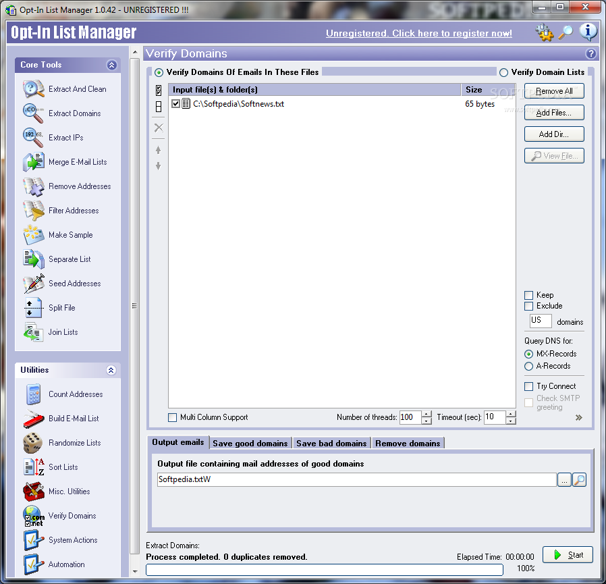The height and width of the screenshot is (584, 606).
Task: View output file with the magnifier button
Action: 579,480
